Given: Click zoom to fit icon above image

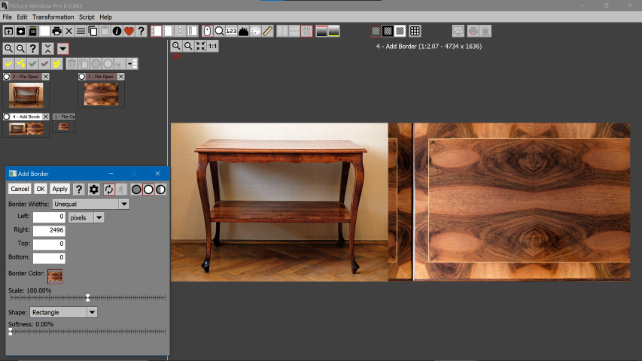Looking at the screenshot, I should pyautogui.click(x=200, y=46).
